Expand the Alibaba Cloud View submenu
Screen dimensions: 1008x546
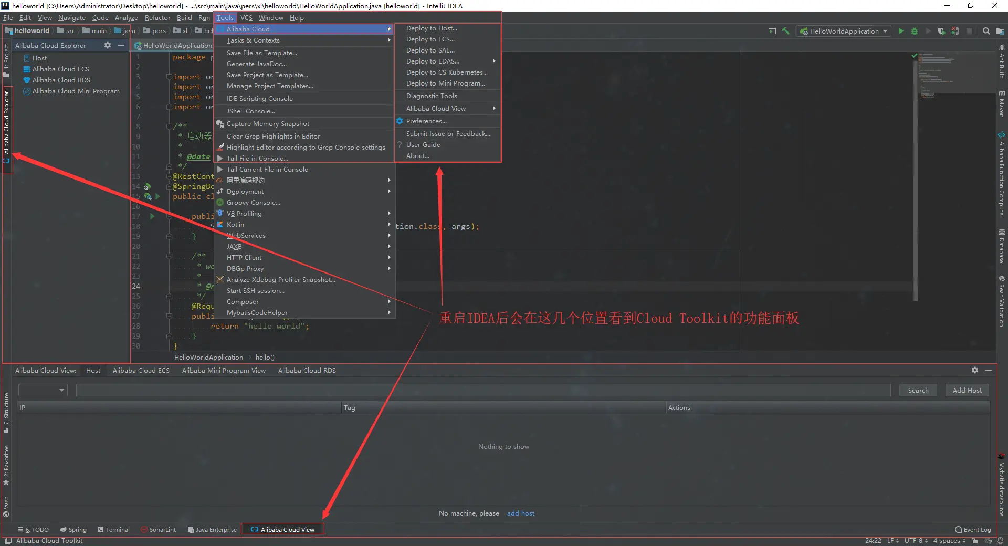448,109
